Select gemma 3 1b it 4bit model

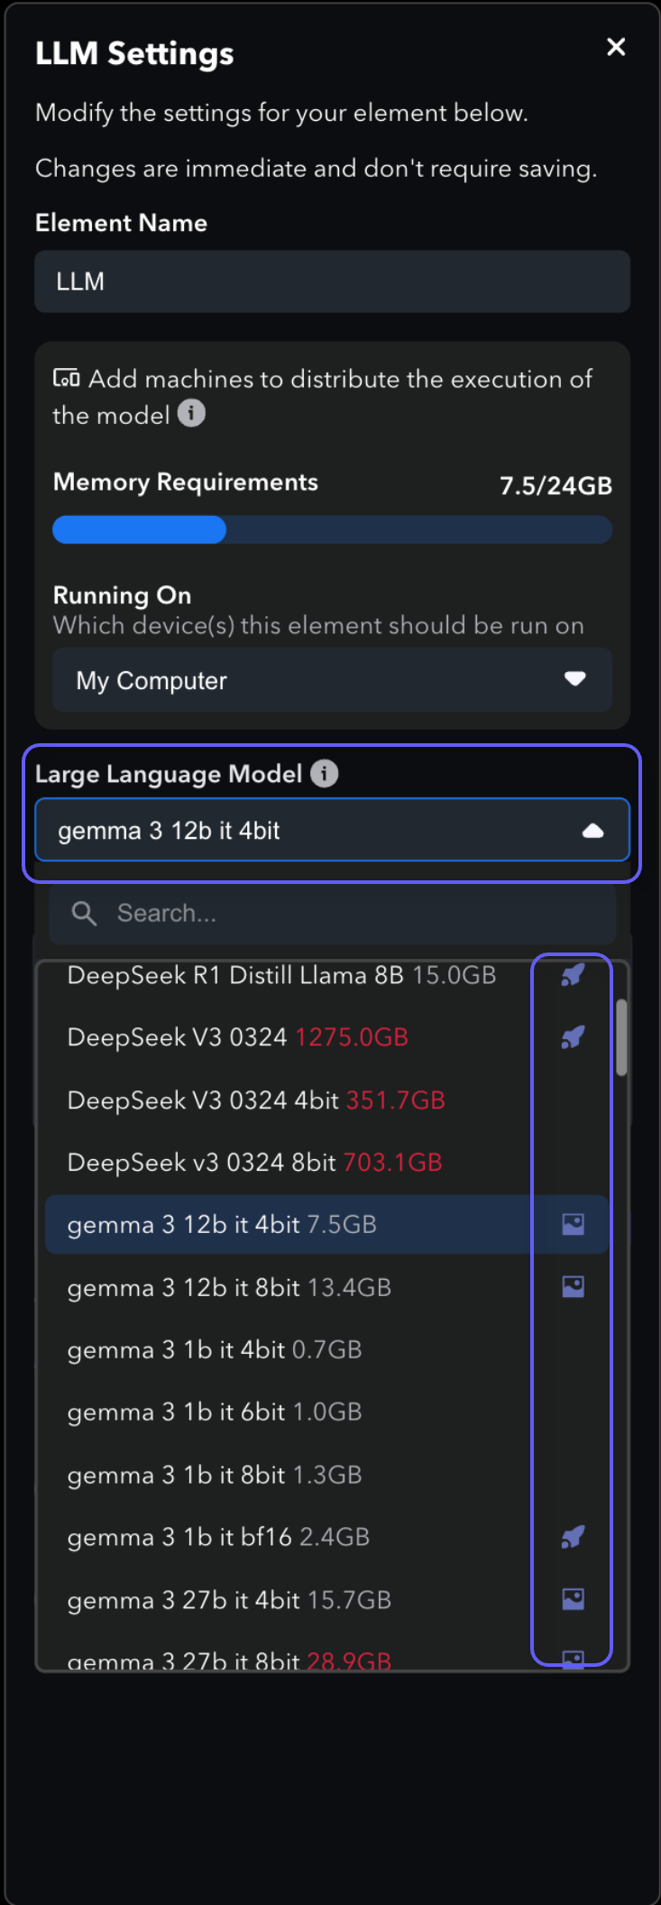coord(215,1349)
